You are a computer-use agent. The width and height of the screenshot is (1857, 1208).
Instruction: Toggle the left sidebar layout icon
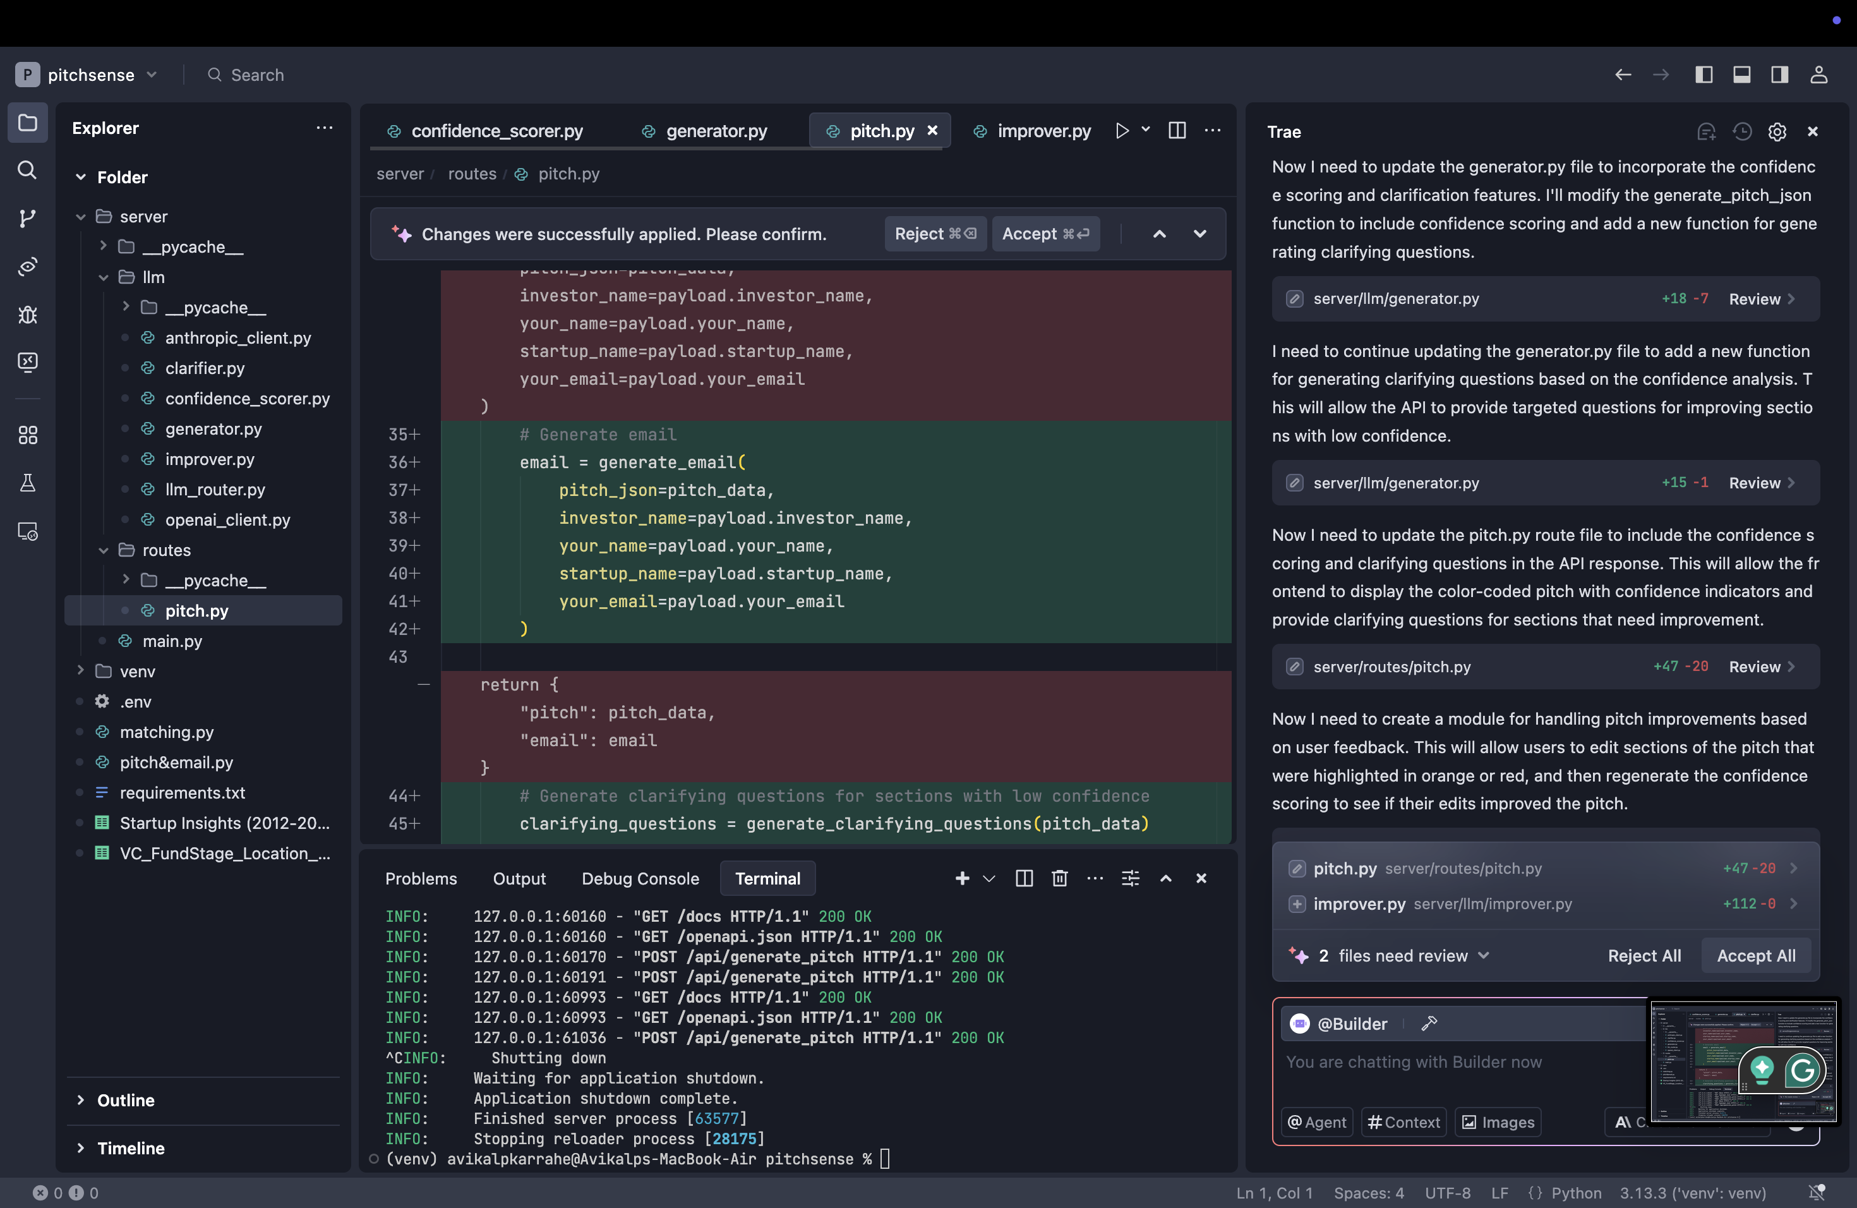(x=1704, y=75)
